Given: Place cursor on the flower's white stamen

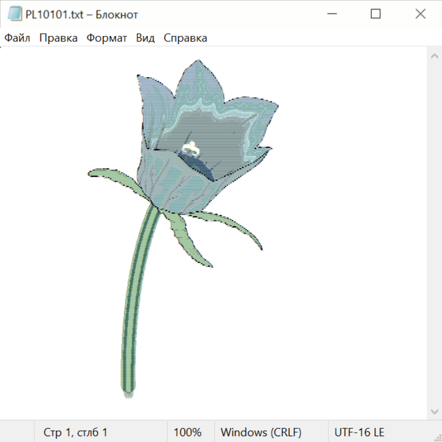Looking at the screenshot, I should coord(191,148).
